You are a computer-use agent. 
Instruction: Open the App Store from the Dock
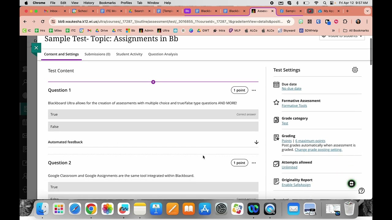[205, 209]
